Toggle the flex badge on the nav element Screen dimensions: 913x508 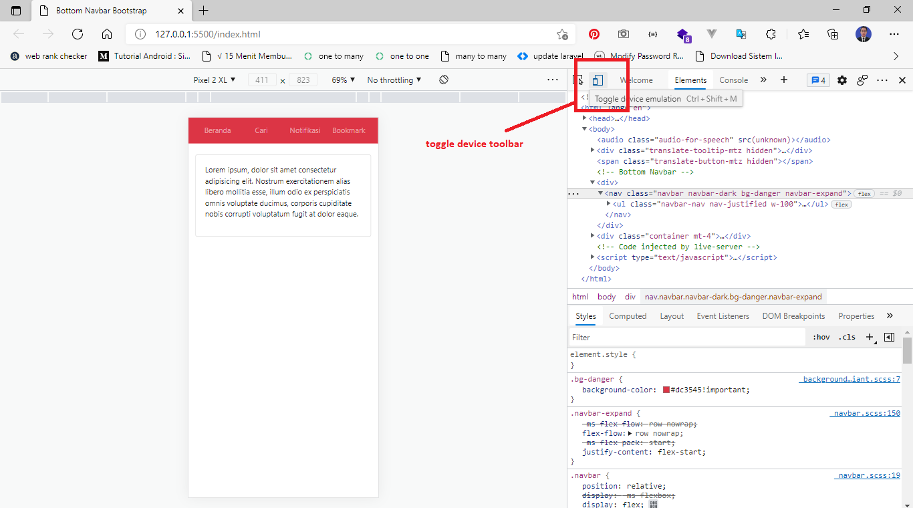pyautogui.click(x=864, y=193)
